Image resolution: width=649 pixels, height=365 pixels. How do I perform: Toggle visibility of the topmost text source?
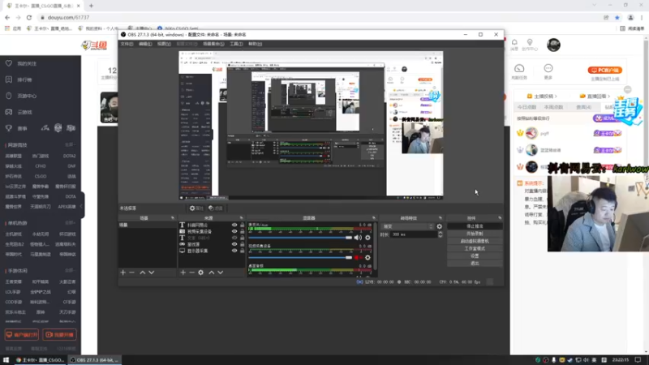[x=234, y=225]
